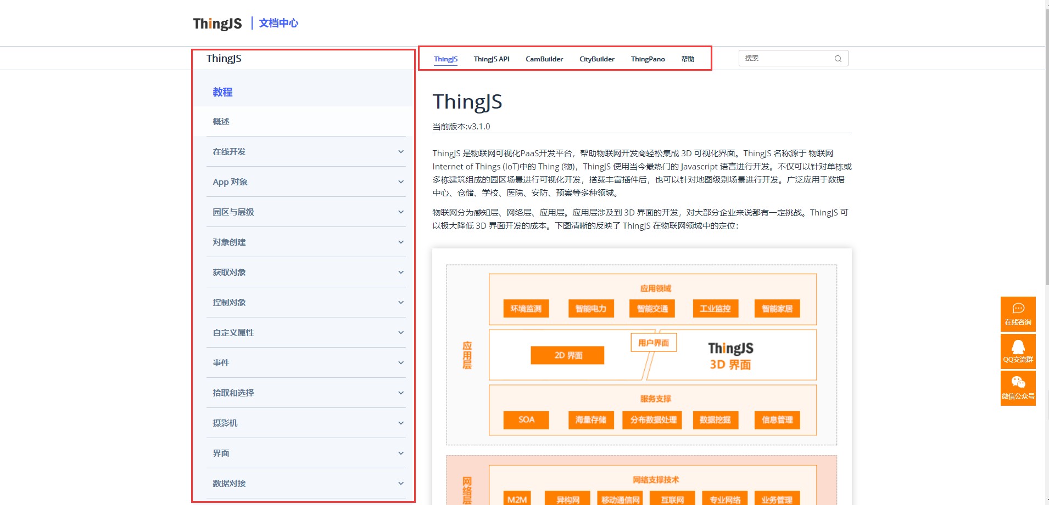Switch to the CityBuilder tab
The image size is (1049, 505).
coord(597,59)
